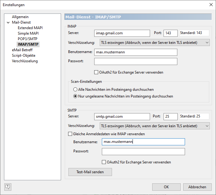The image size is (216, 195).
Task: Open the SMTP Verschlüsselung dropdown
Action: click(x=155, y=126)
